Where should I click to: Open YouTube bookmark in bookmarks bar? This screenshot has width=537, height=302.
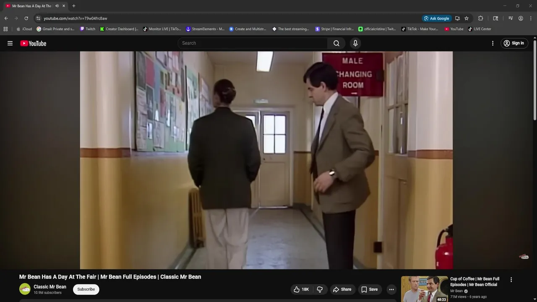(x=454, y=29)
